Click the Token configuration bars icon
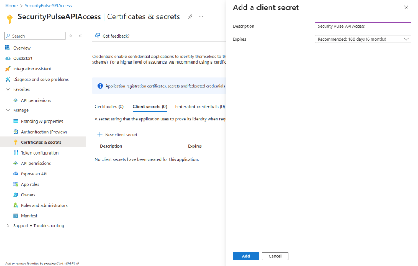The height and width of the screenshot is (266, 418). tap(16, 152)
